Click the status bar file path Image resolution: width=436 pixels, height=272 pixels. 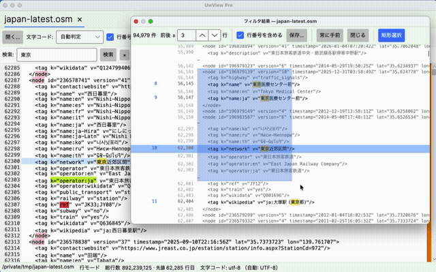click(38, 267)
